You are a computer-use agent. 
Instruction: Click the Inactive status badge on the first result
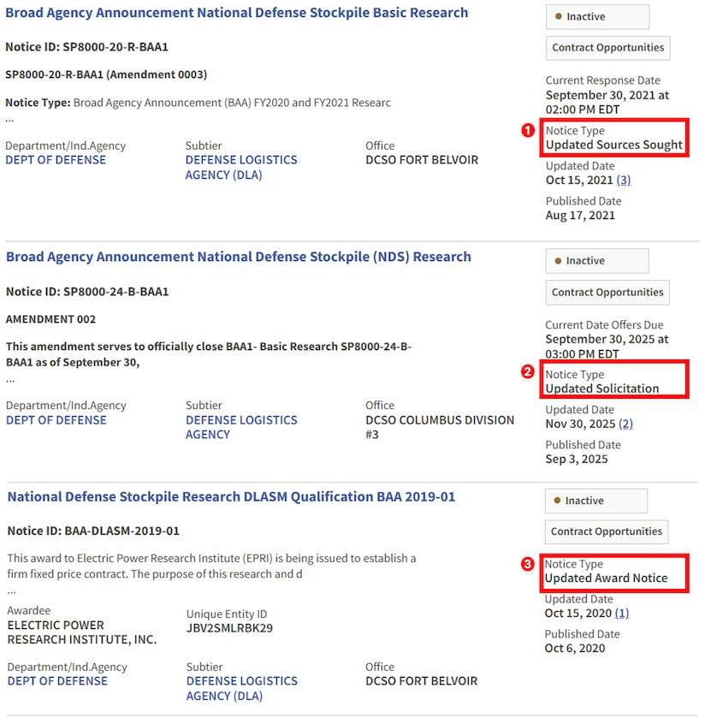click(597, 17)
